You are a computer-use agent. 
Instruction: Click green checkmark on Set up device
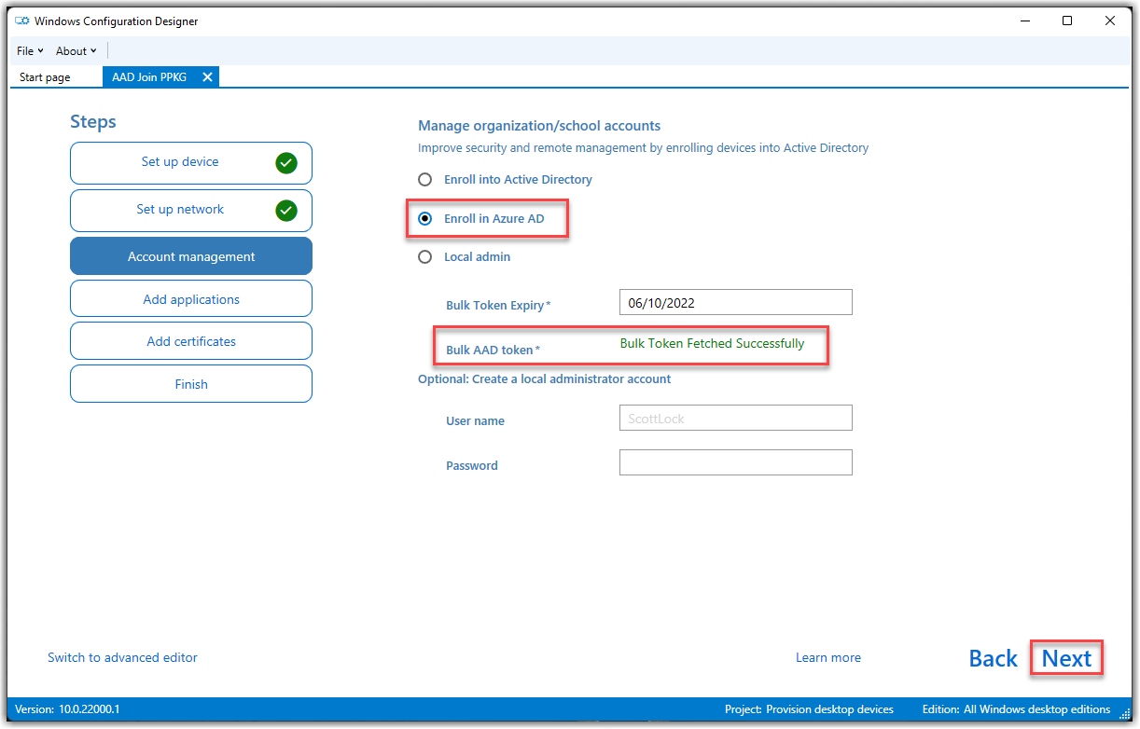click(286, 163)
